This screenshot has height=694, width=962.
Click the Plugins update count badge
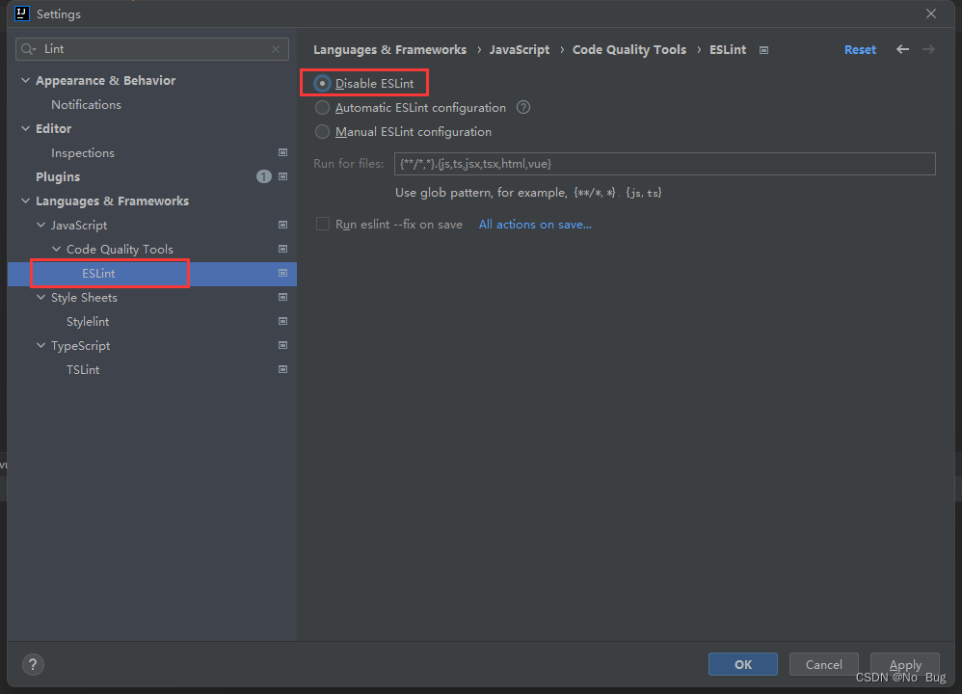click(x=264, y=177)
